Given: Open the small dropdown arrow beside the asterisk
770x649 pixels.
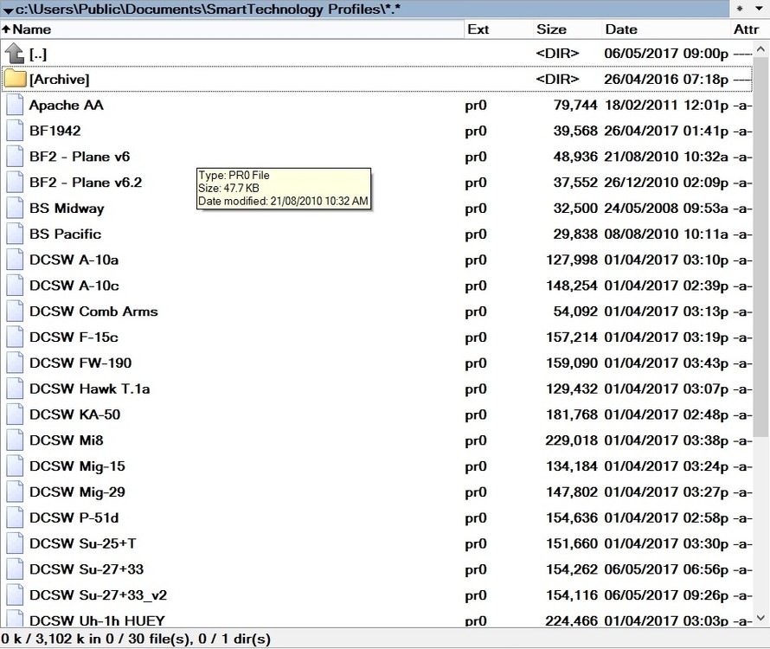Looking at the screenshot, I should pos(759,9).
